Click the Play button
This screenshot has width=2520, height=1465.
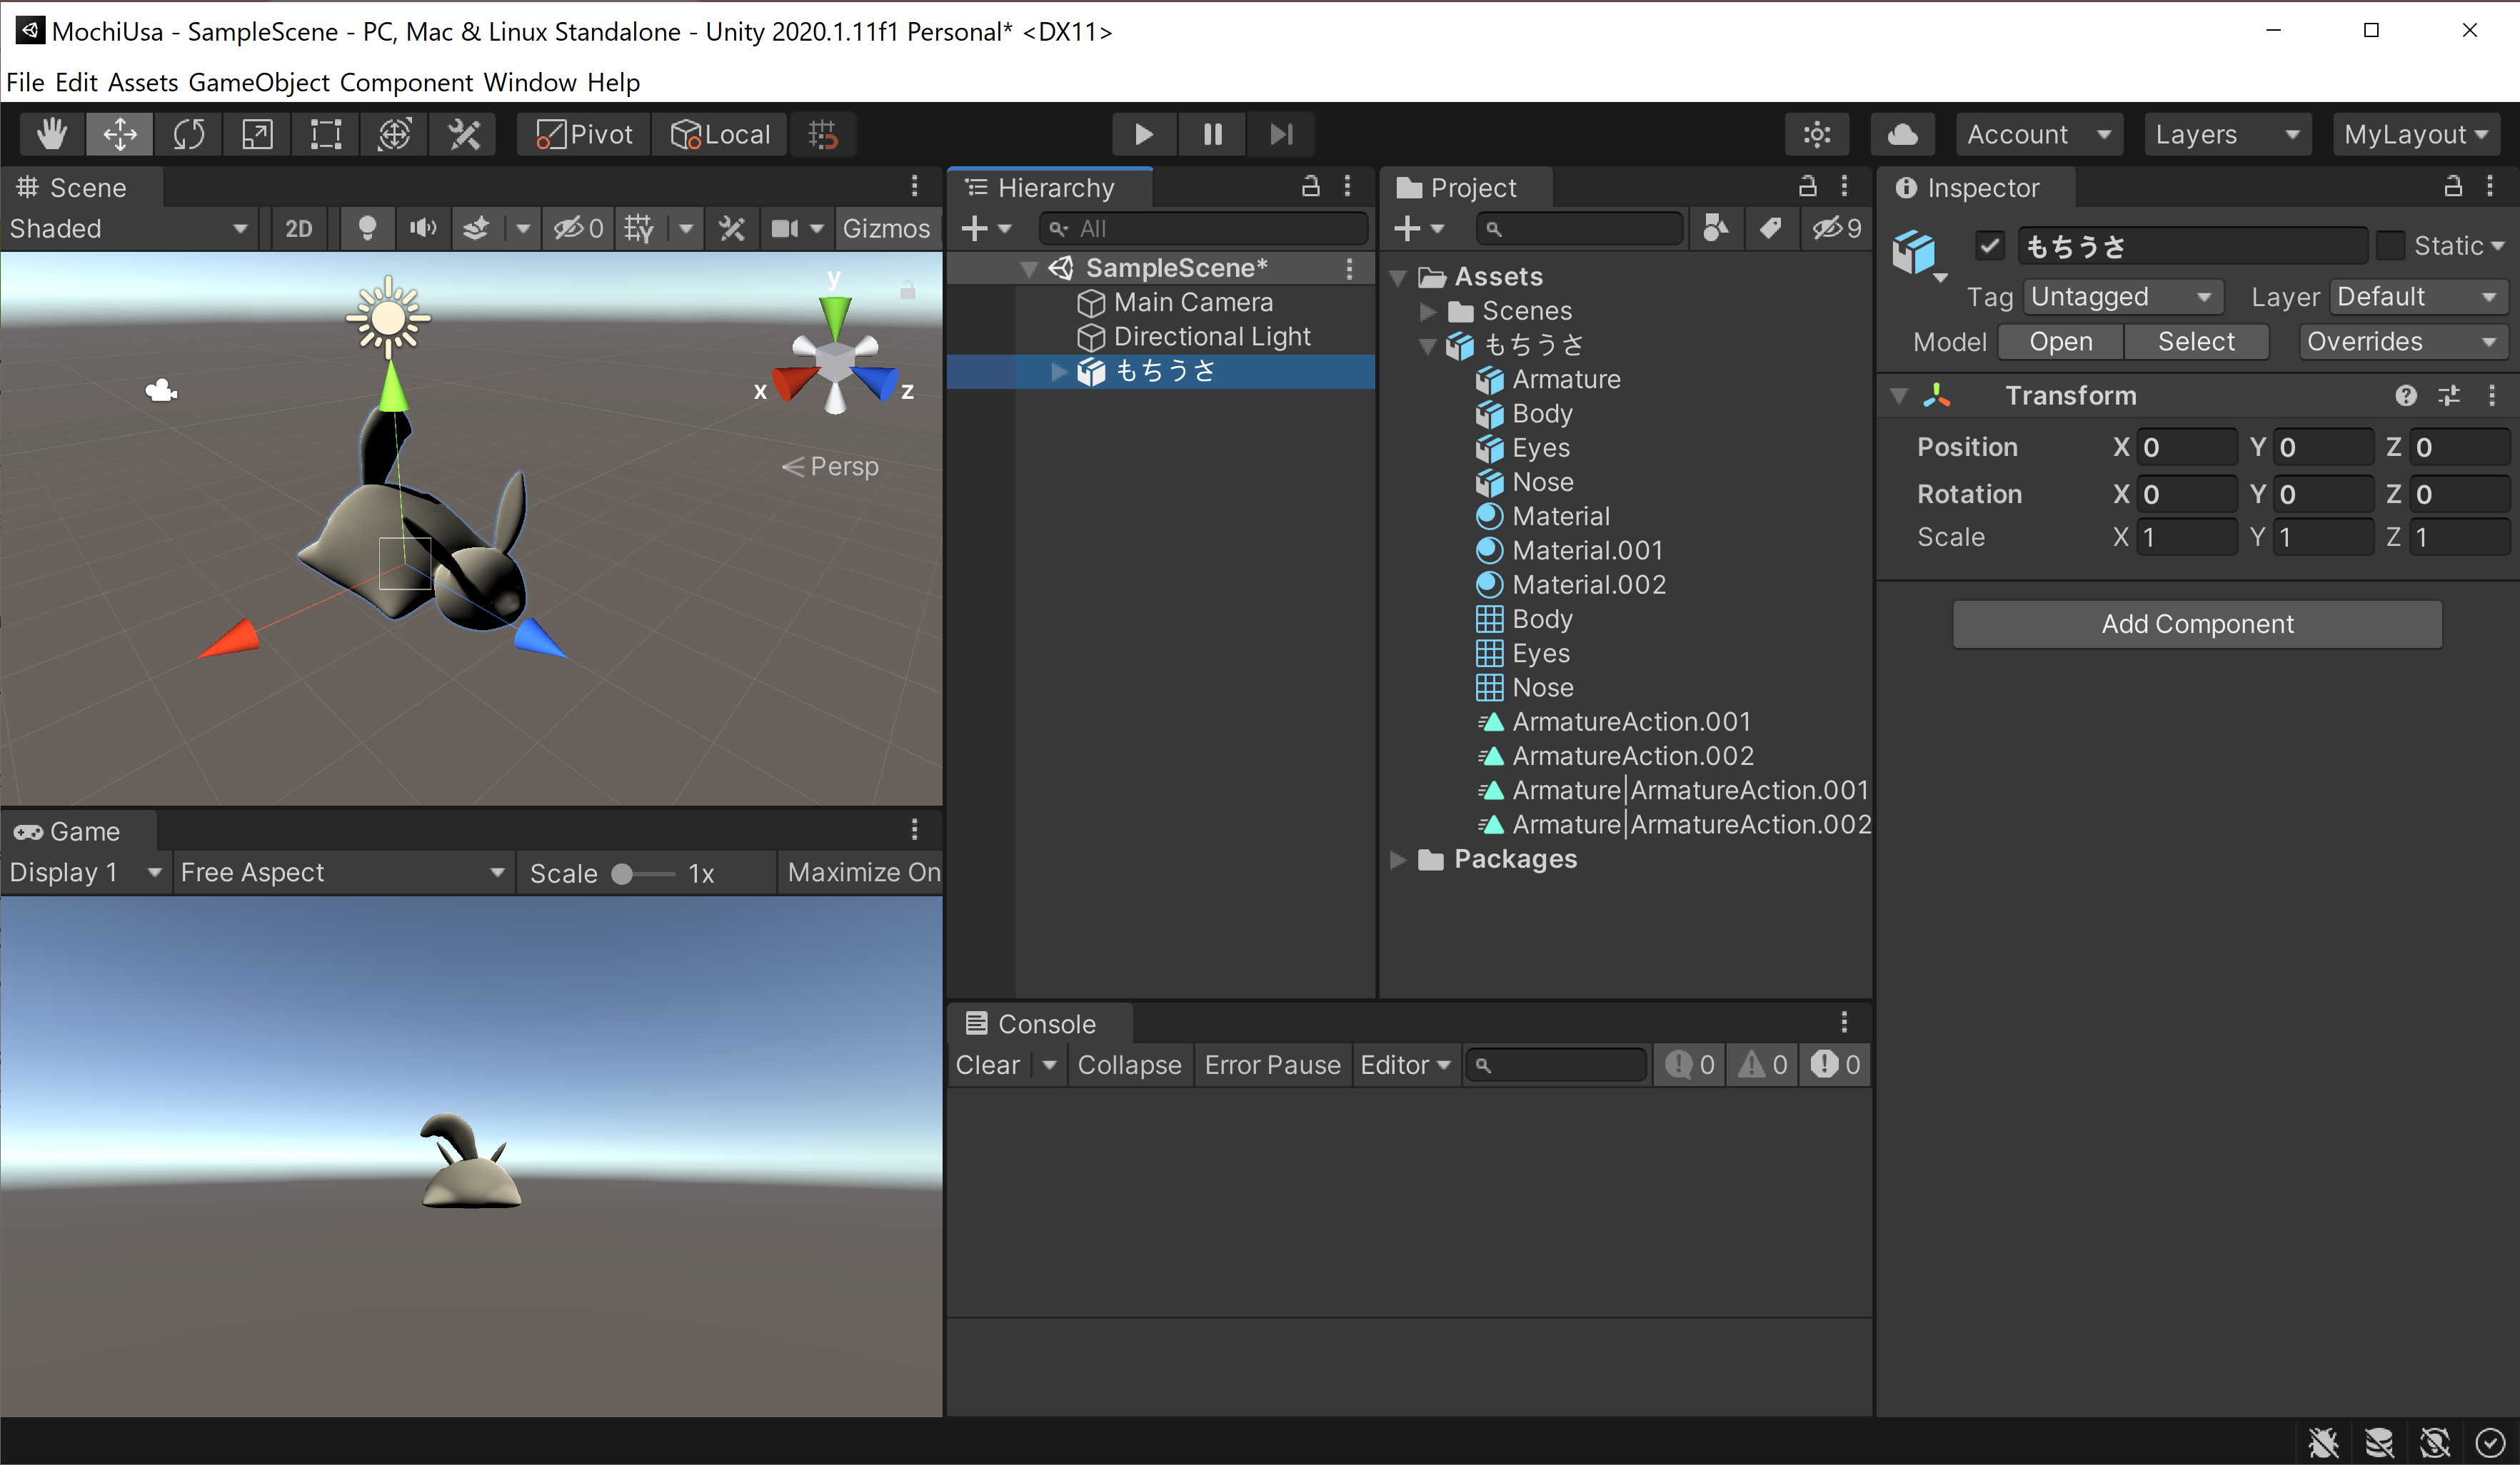[1144, 134]
